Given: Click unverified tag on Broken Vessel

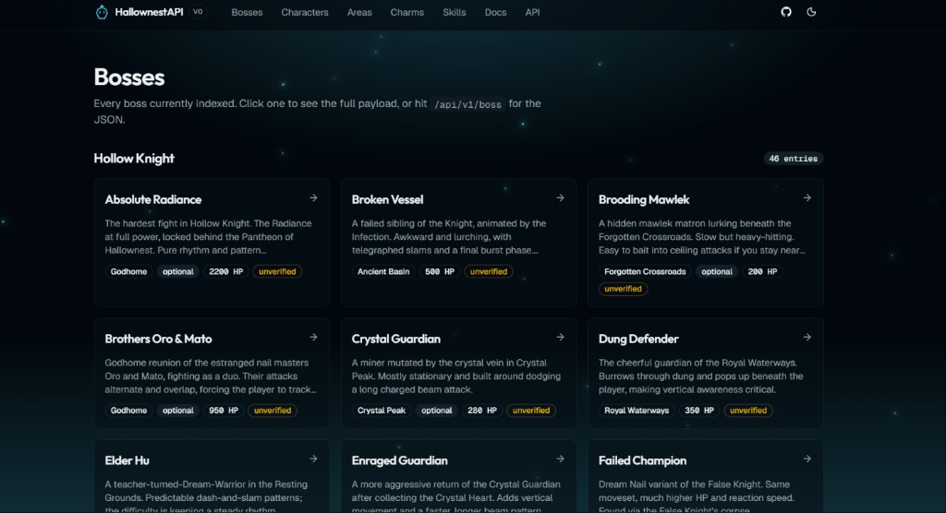Looking at the screenshot, I should (x=489, y=272).
